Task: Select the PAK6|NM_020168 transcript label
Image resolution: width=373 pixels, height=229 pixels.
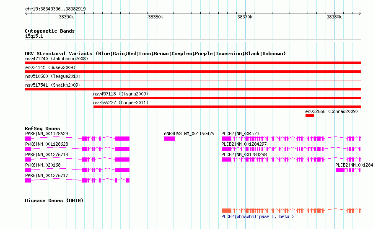Action: tap(43, 165)
